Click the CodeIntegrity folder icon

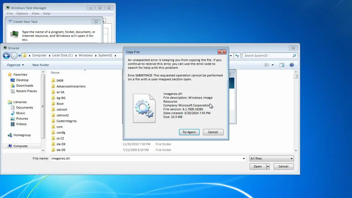tap(53, 121)
